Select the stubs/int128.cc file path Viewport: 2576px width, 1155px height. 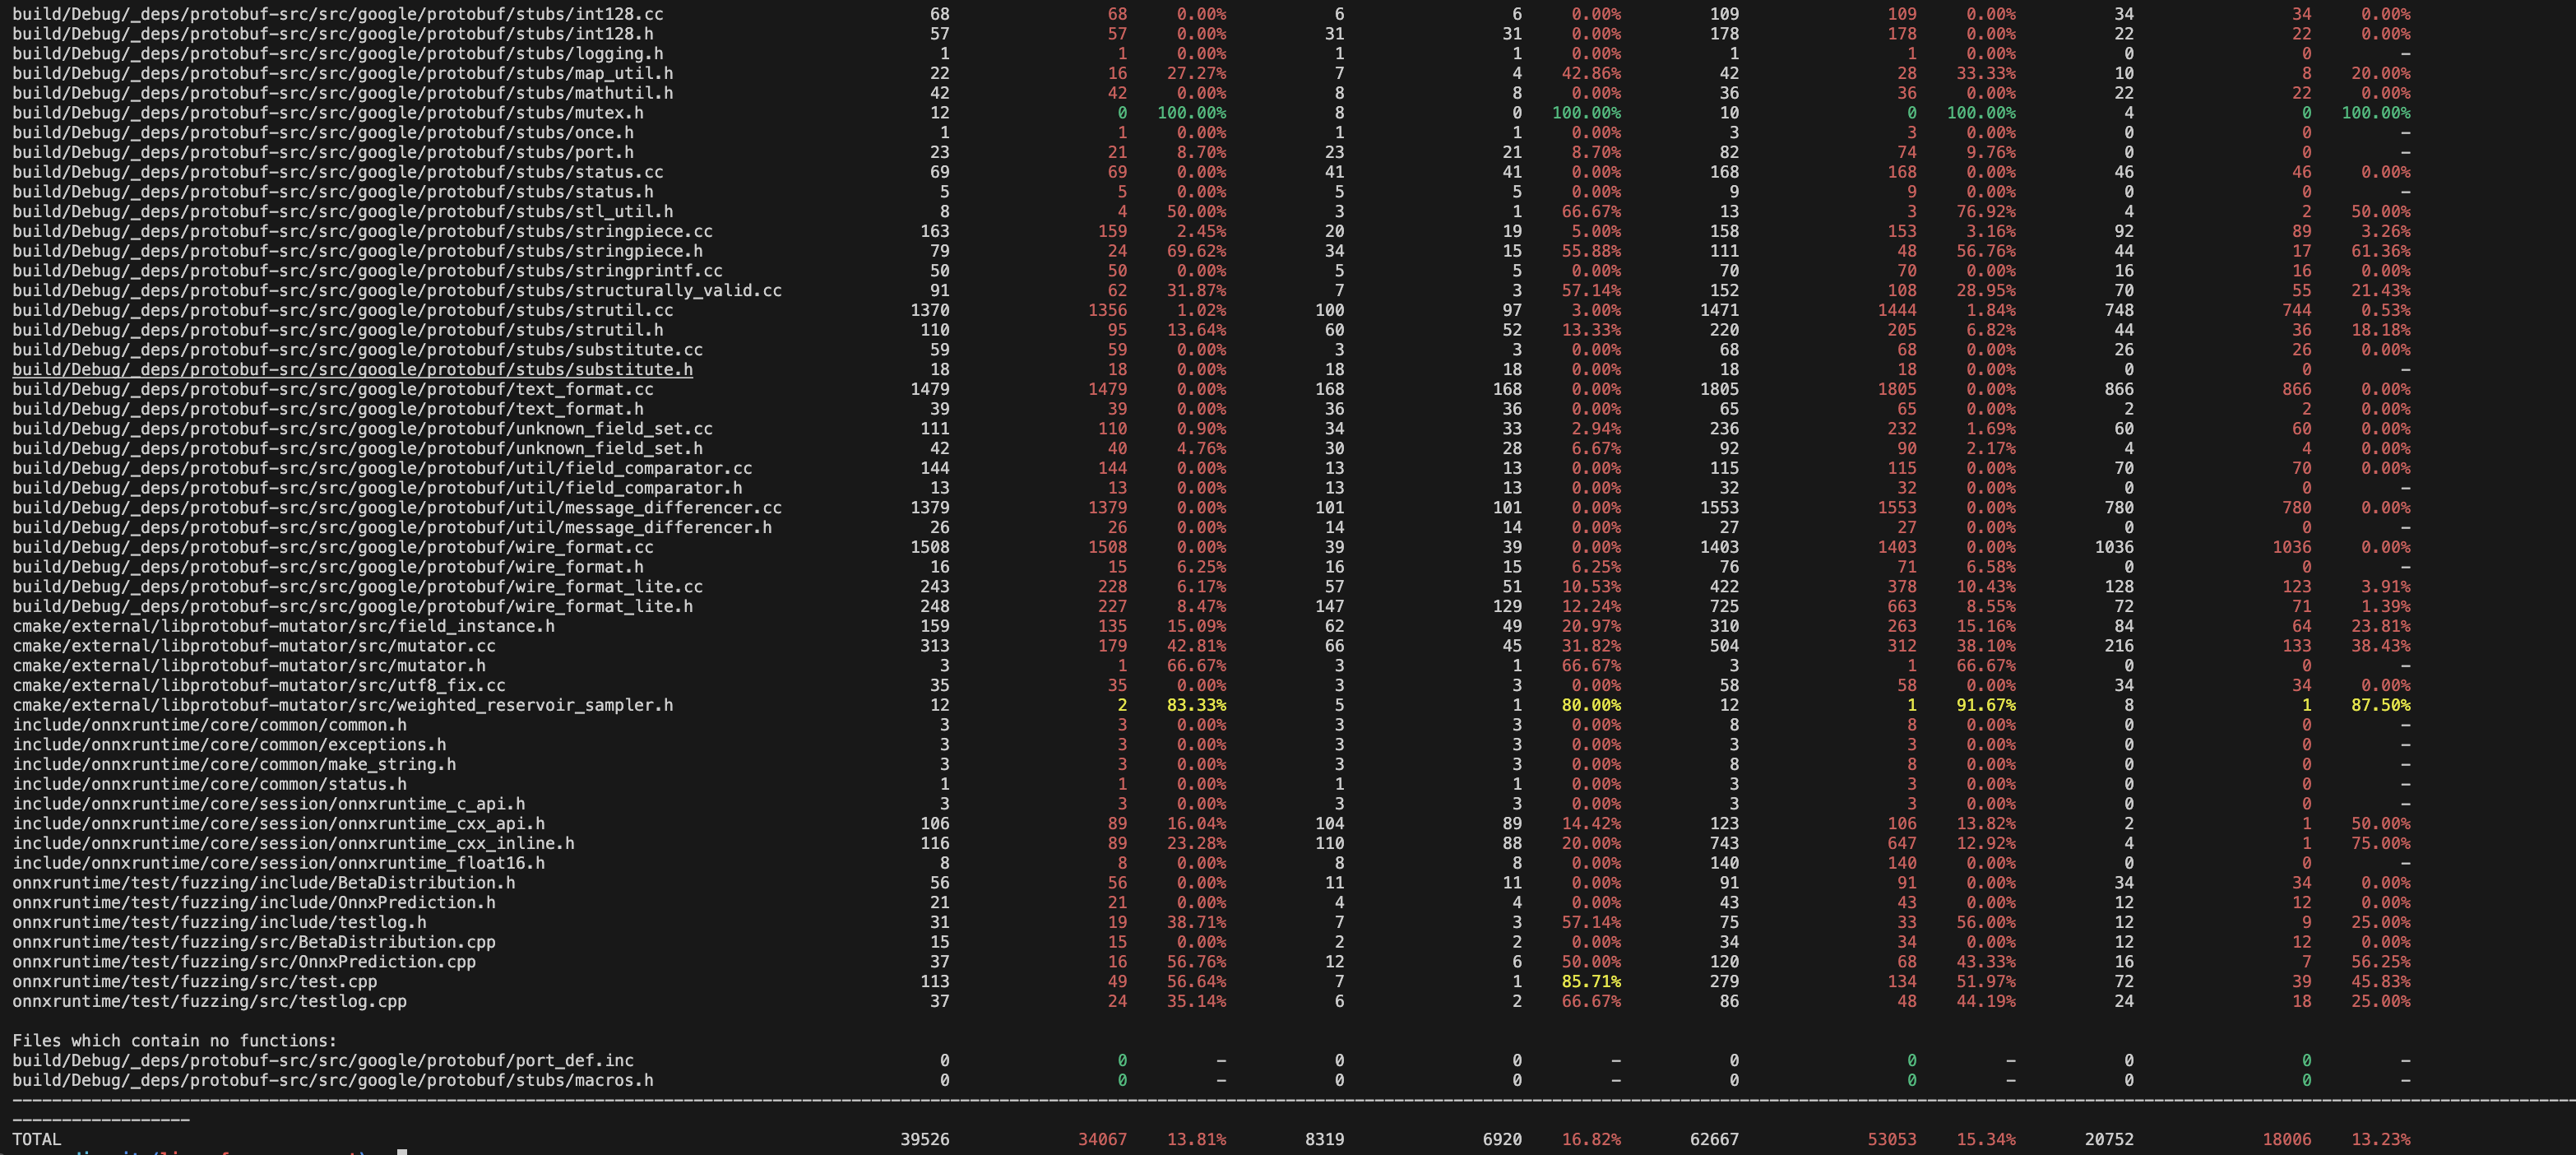tap(337, 14)
